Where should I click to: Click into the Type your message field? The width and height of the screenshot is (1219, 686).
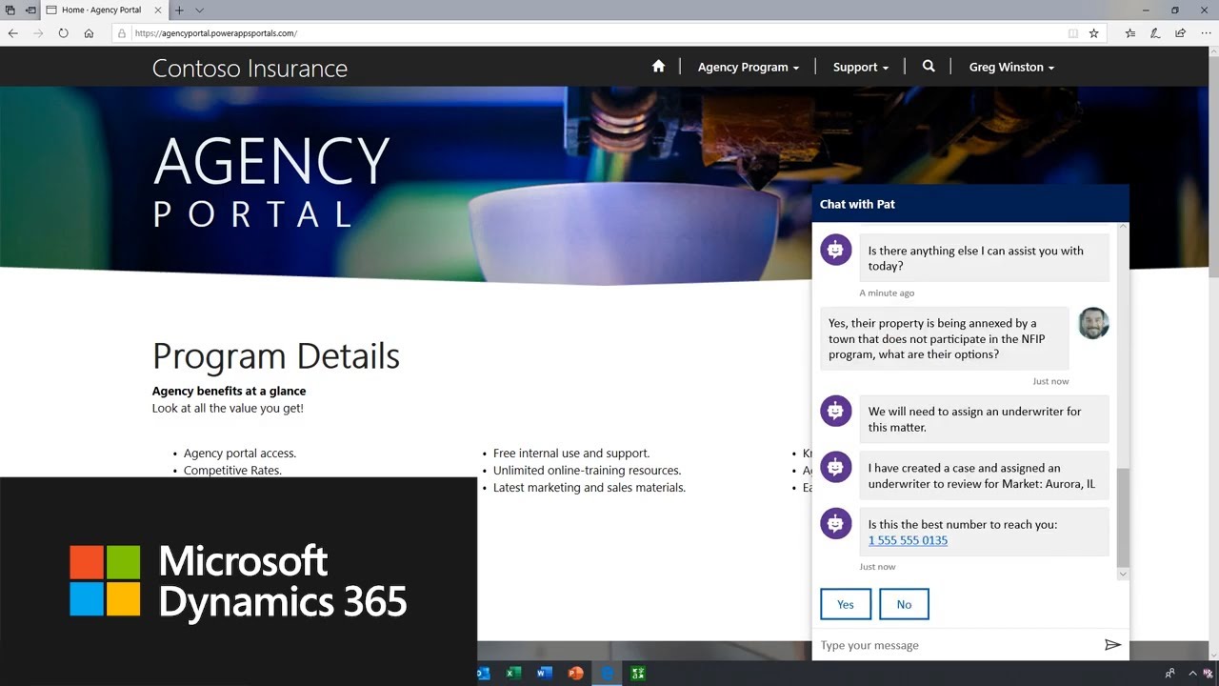[957, 645]
